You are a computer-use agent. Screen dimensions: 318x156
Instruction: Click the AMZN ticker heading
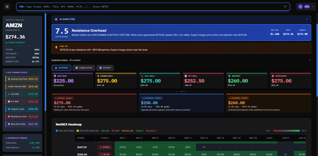(x=14, y=25)
